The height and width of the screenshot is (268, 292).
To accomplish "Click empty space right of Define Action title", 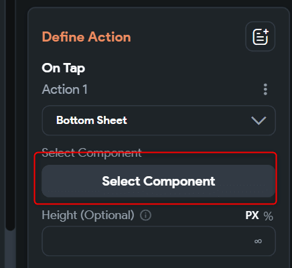I will 188,37.
